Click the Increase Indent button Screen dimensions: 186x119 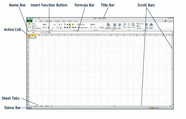pyautogui.click(x=75, y=28)
